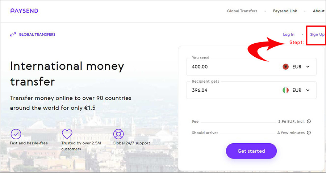Click the heart Trusted customers icon
This screenshot has height=174, width=326.
click(x=67, y=134)
